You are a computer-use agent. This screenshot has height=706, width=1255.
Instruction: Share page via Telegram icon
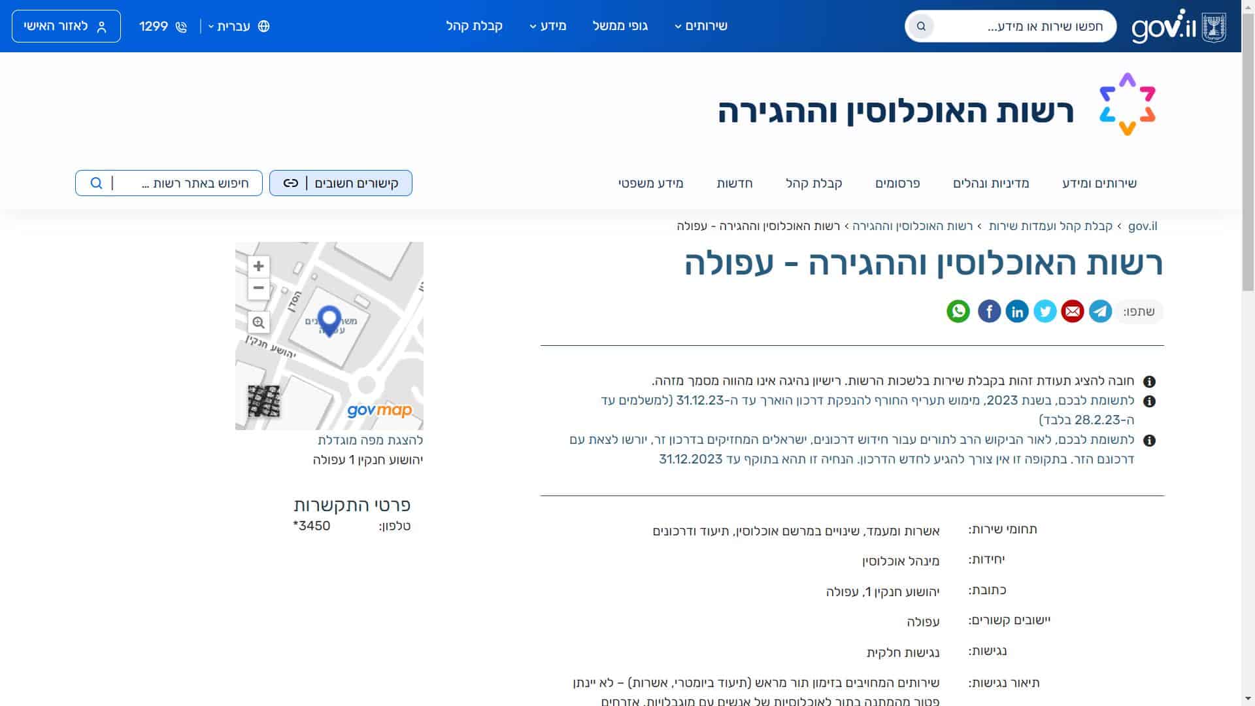coord(1101,311)
